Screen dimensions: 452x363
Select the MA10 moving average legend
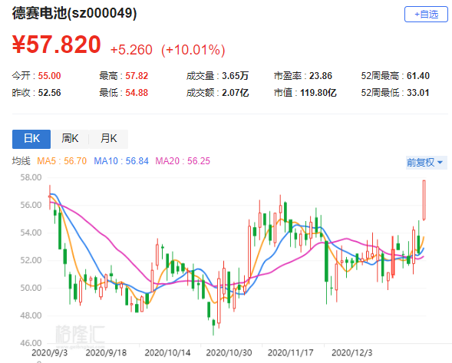pyautogui.click(x=121, y=161)
